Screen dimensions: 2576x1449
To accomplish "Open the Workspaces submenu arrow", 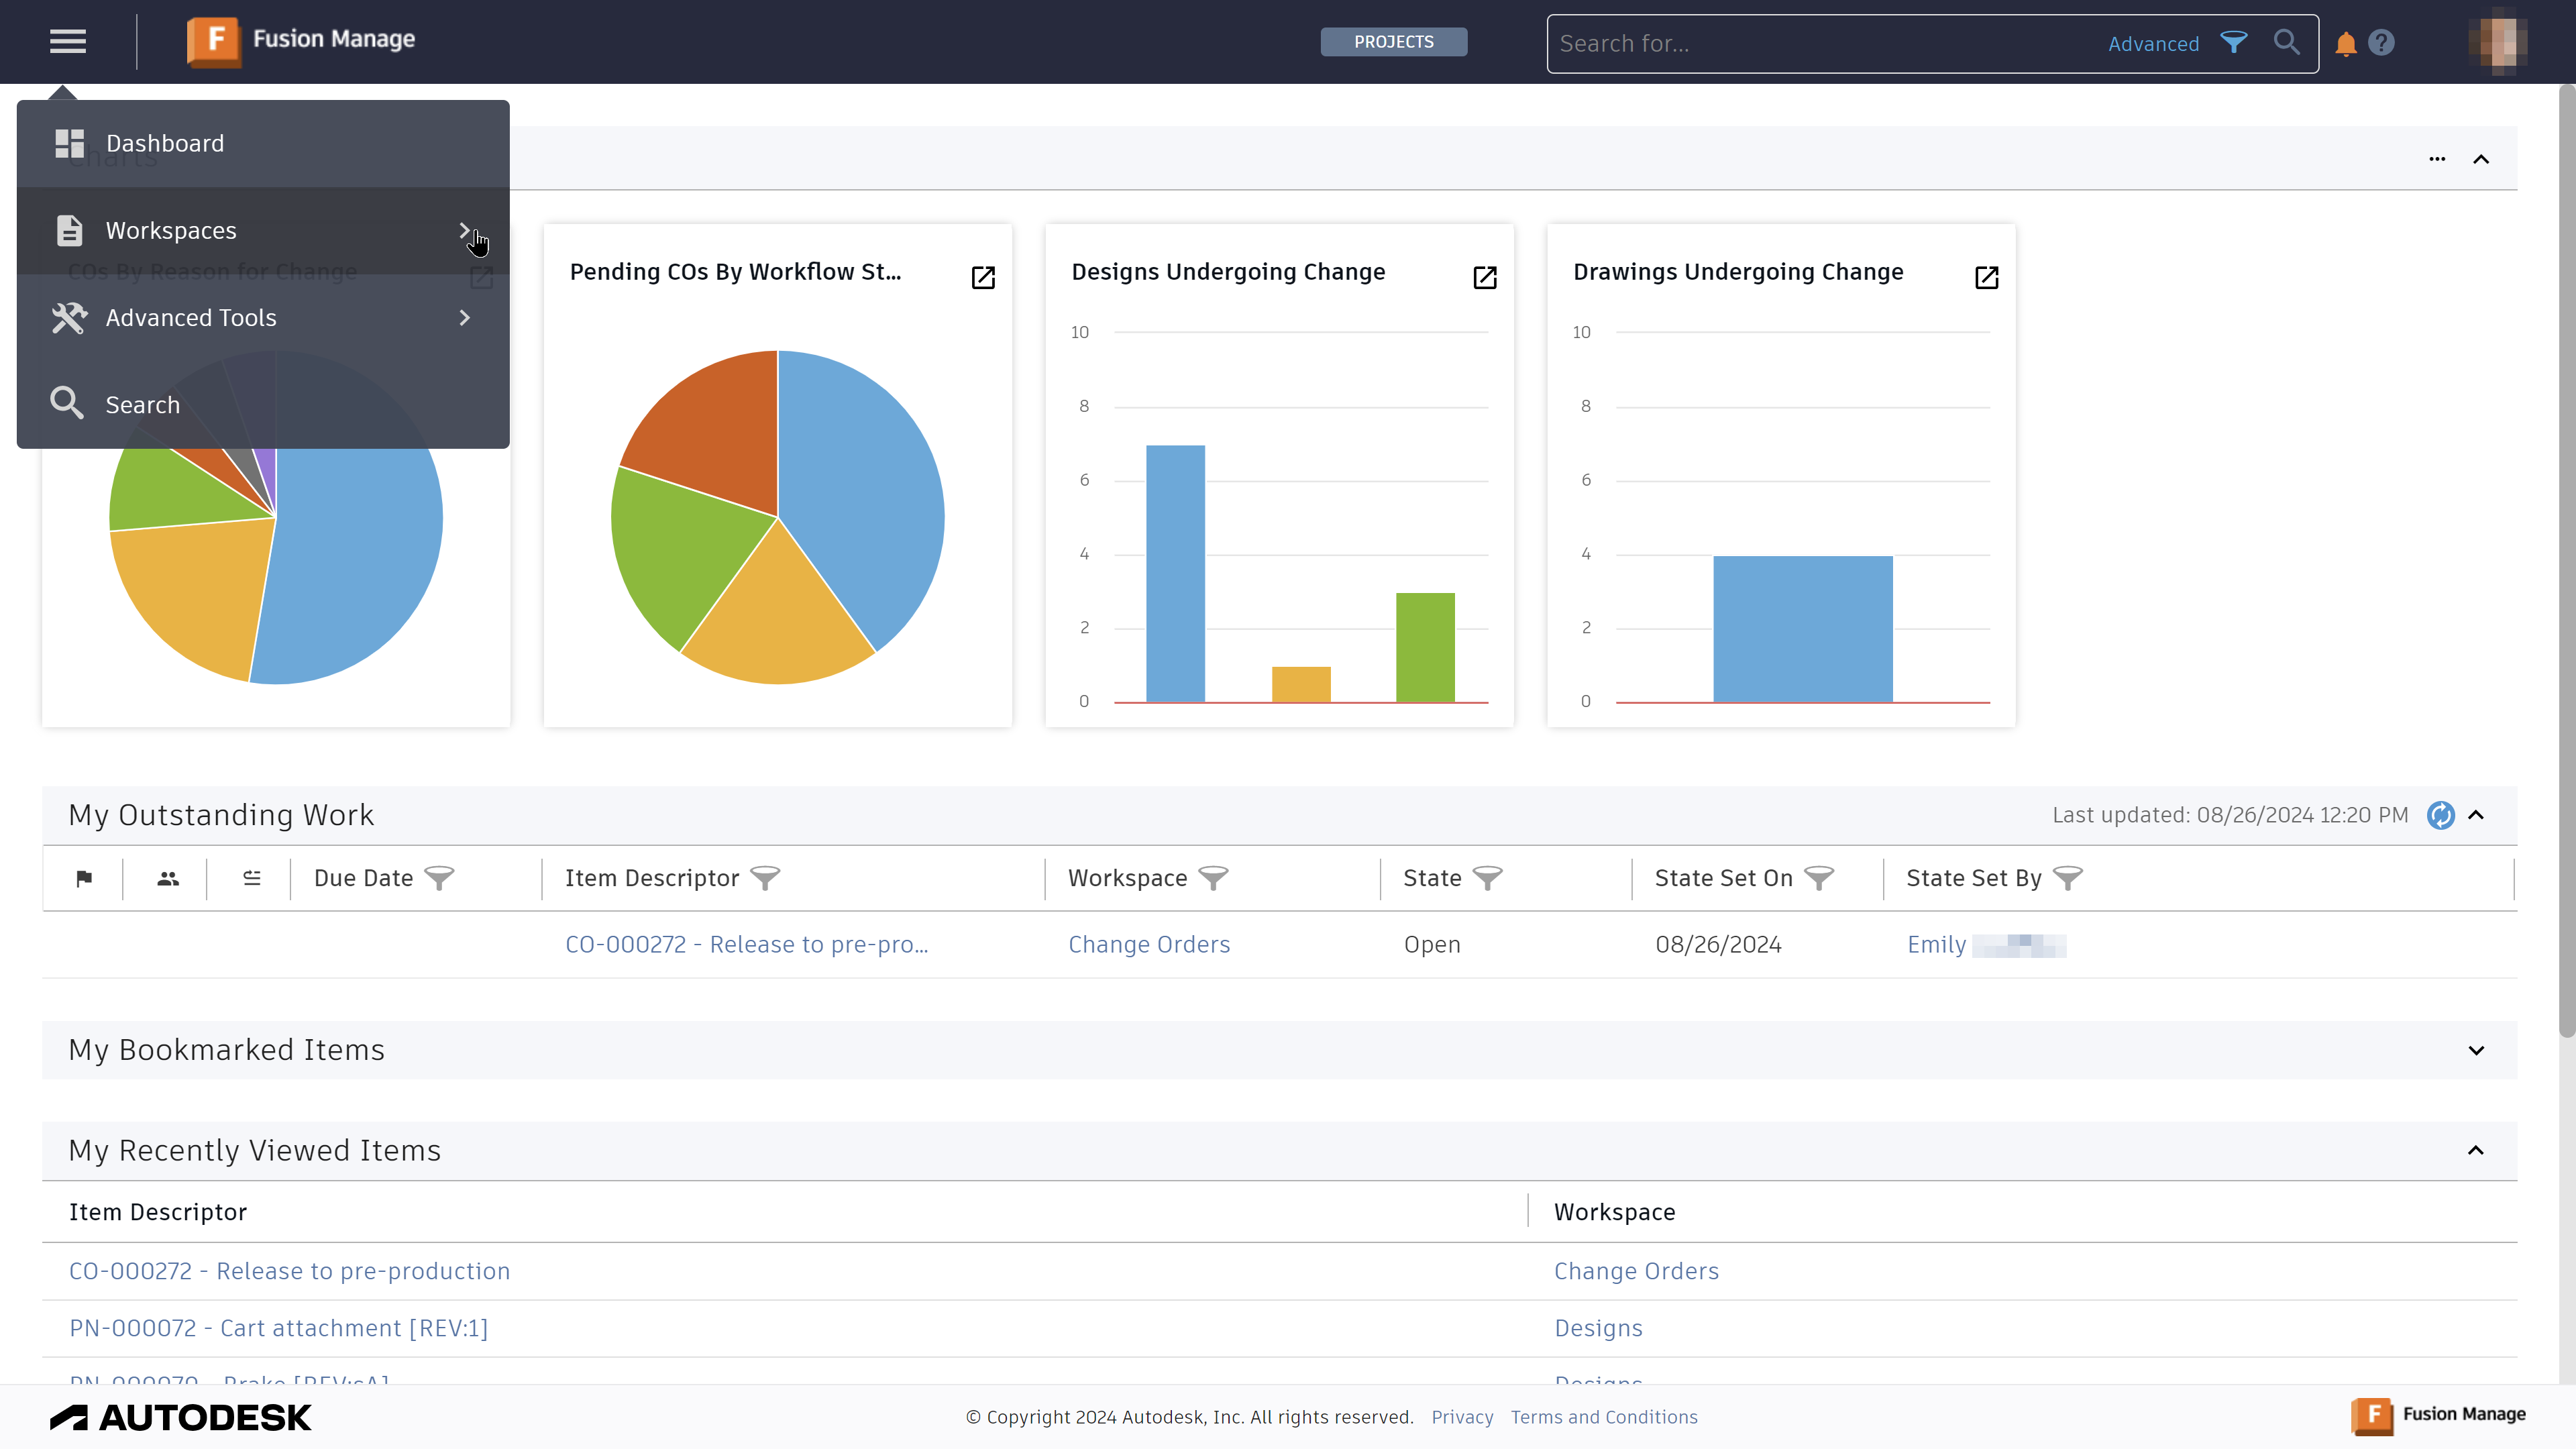I will (x=466, y=230).
